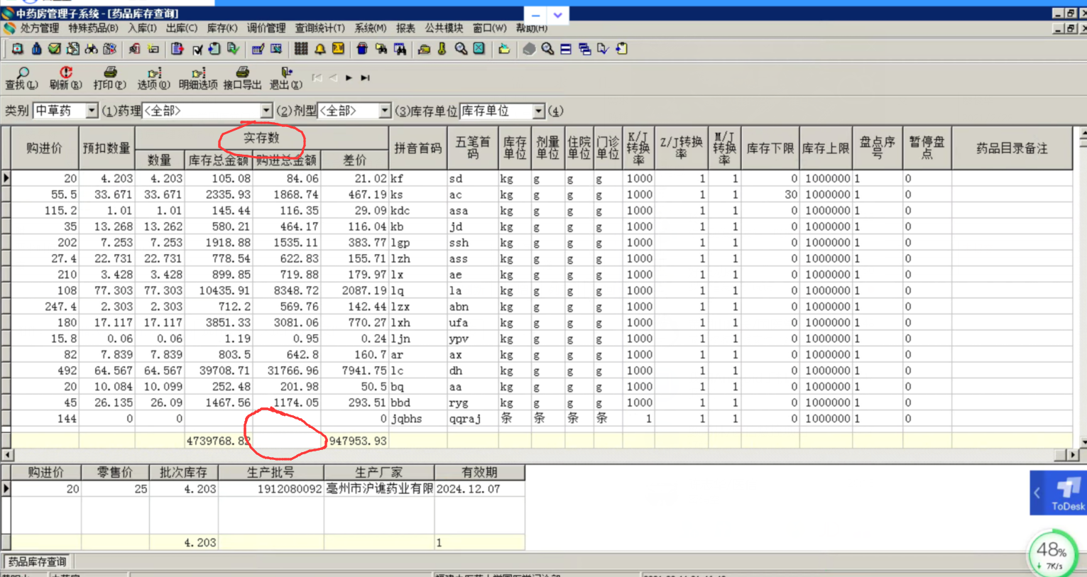
Task: Click 接口导出 export button
Action: tap(242, 77)
